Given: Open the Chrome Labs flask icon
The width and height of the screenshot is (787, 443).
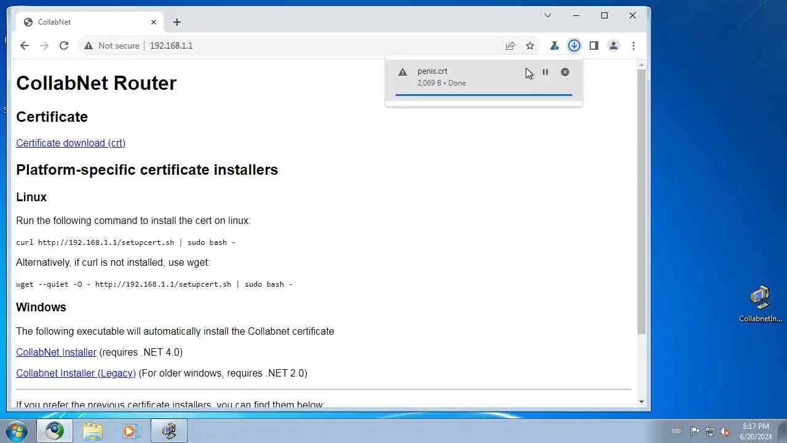Looking at the screenshot, I should (554, 46).
